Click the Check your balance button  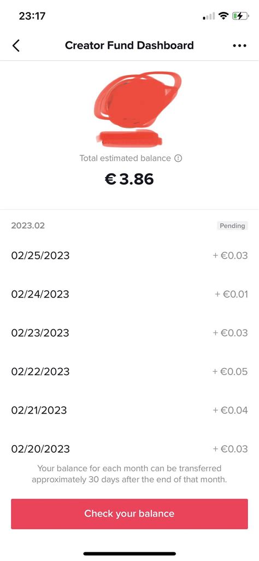(x=129, y=514)
